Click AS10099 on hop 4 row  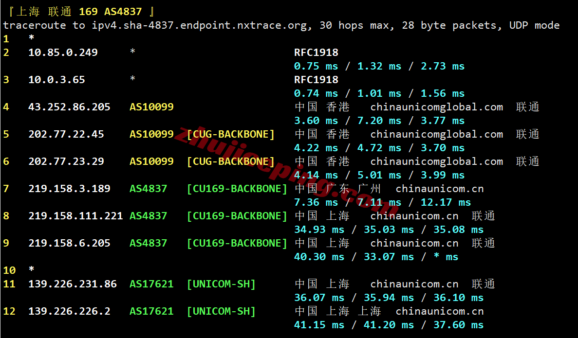[x=151, y=107]
